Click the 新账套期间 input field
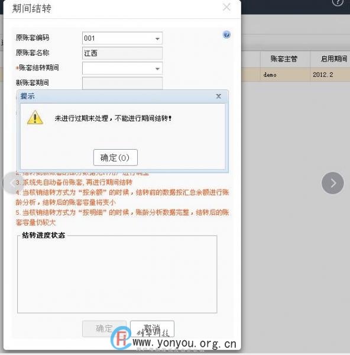The width and height of the screenshot is (350, 355). point(122,83)
